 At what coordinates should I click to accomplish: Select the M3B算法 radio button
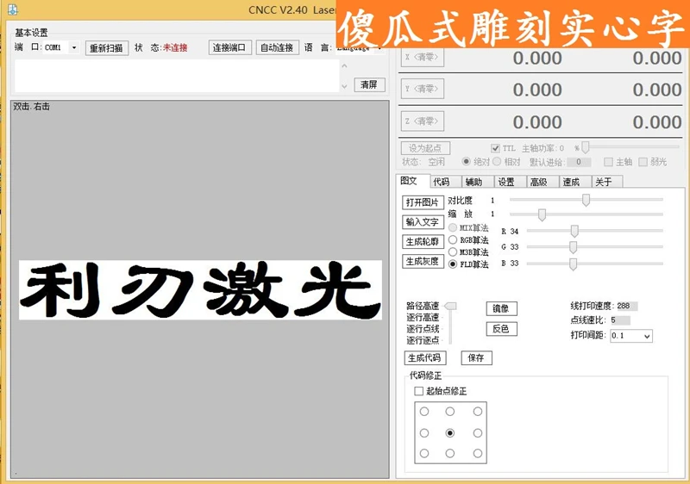[x=453, y=252]
